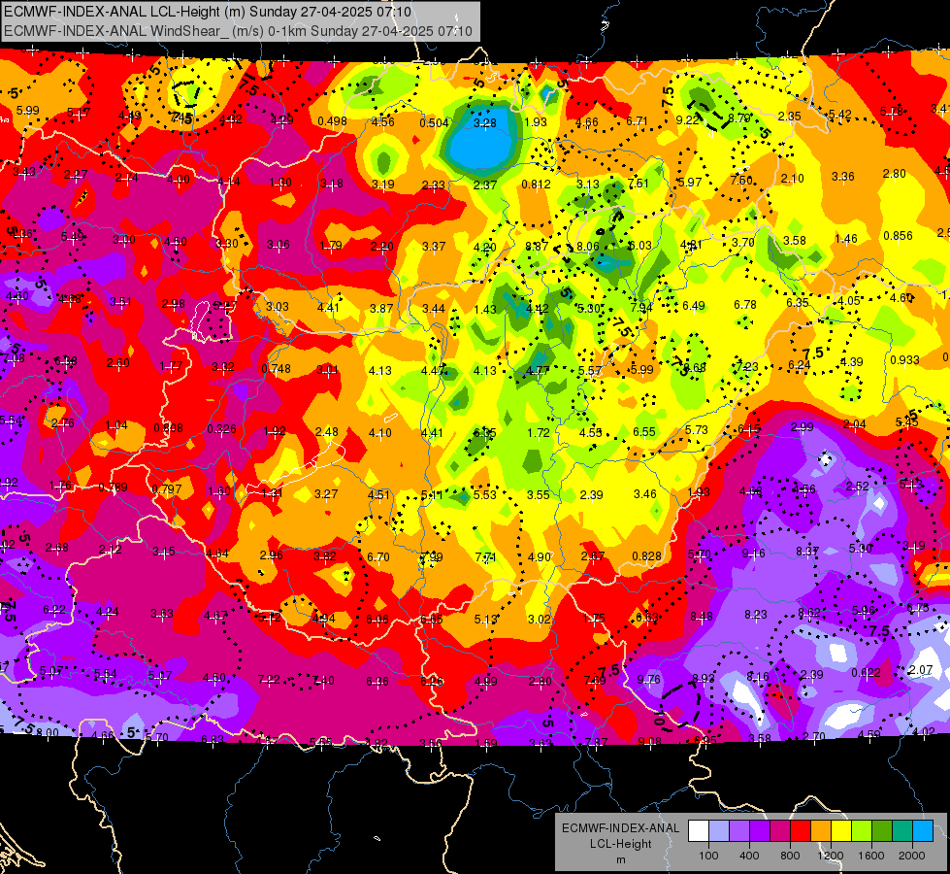
Task: Click the wind shear value 0.748
Action: (276, 368)
